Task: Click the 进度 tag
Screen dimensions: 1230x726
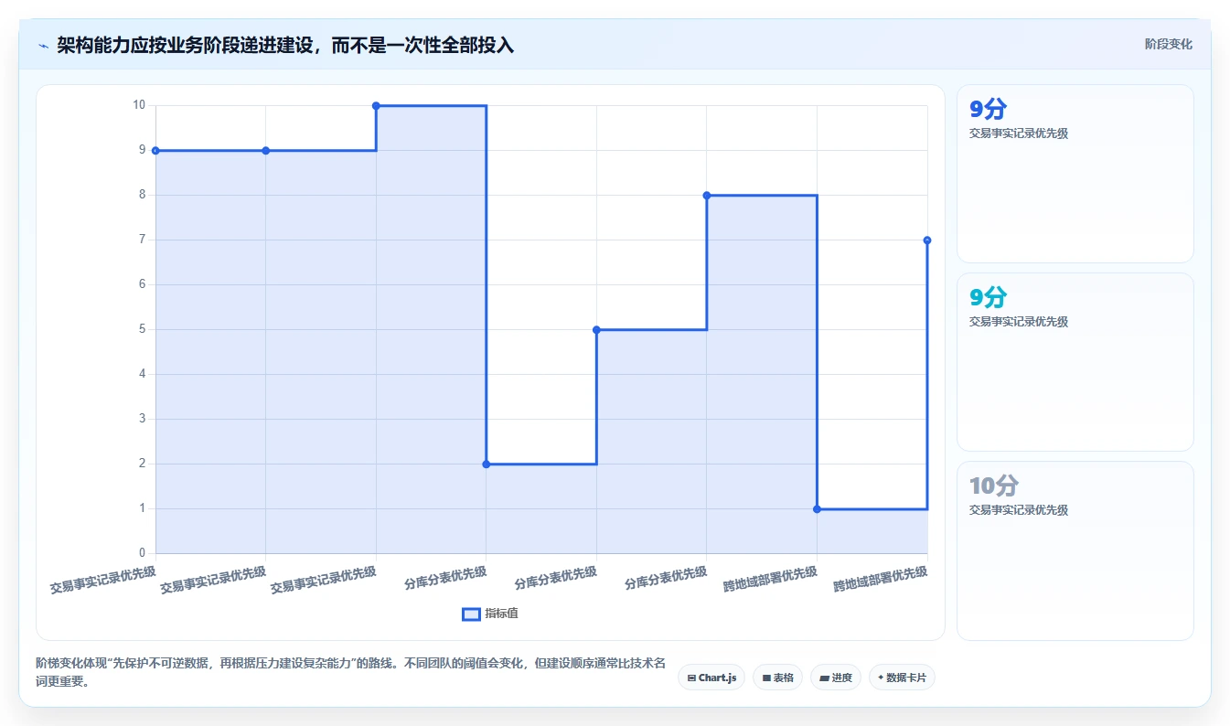Action: pos(836,678)
